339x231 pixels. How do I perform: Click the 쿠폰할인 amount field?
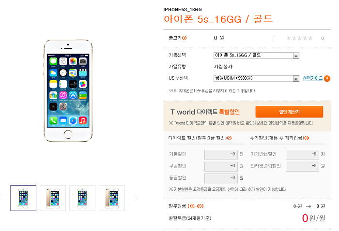(x=221, y=167)
